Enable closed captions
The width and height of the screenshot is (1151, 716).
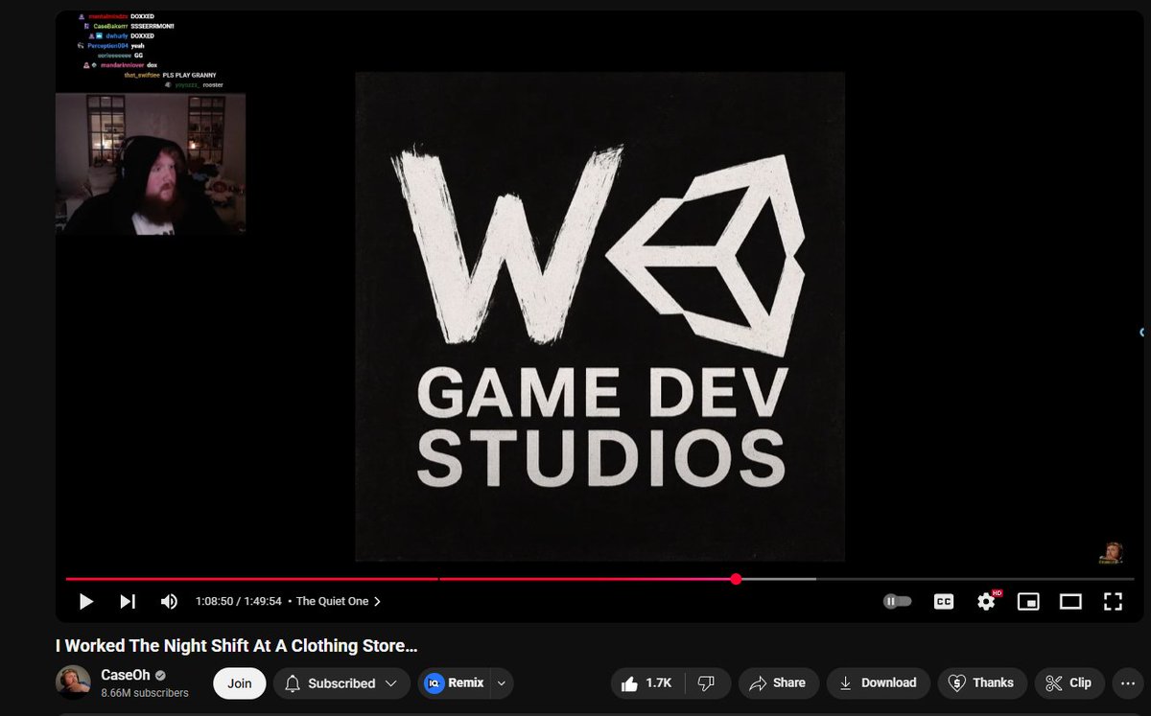(x=944, y=601)
